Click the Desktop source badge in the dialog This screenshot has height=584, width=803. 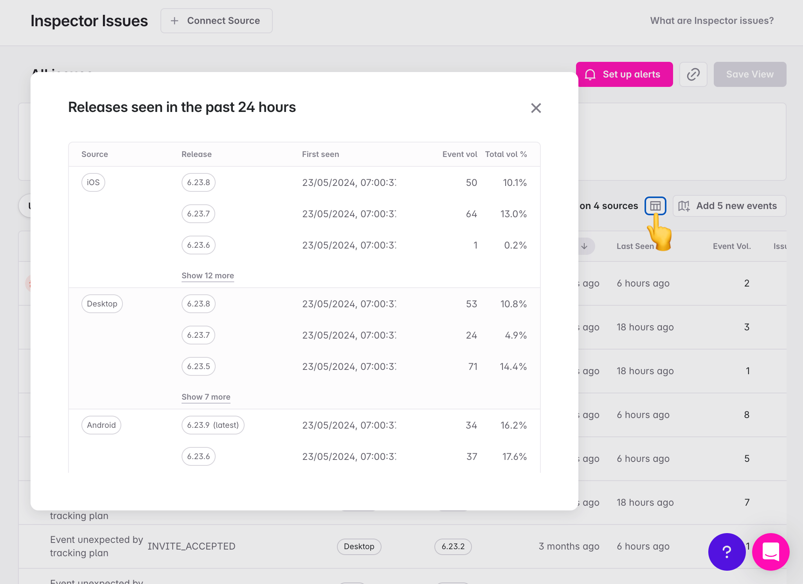click(102, 303)
